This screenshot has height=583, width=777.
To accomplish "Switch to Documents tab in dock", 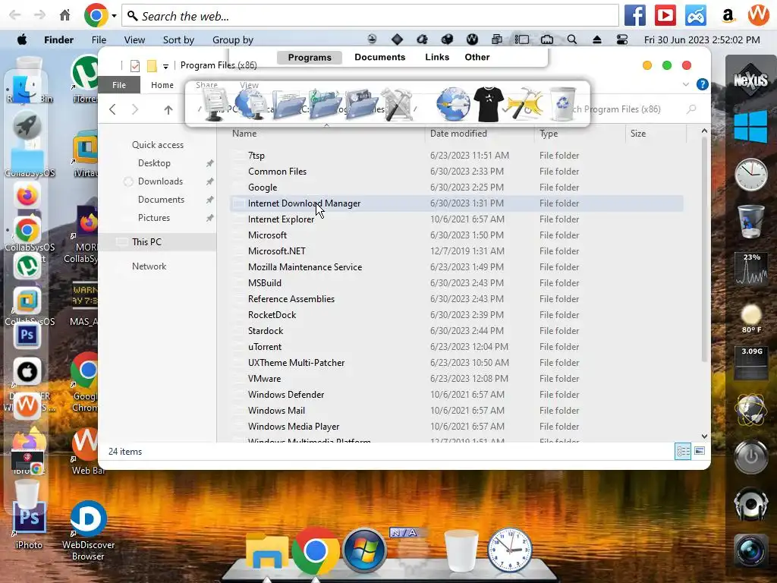I will pyautogui.click(x=379, y=57).
